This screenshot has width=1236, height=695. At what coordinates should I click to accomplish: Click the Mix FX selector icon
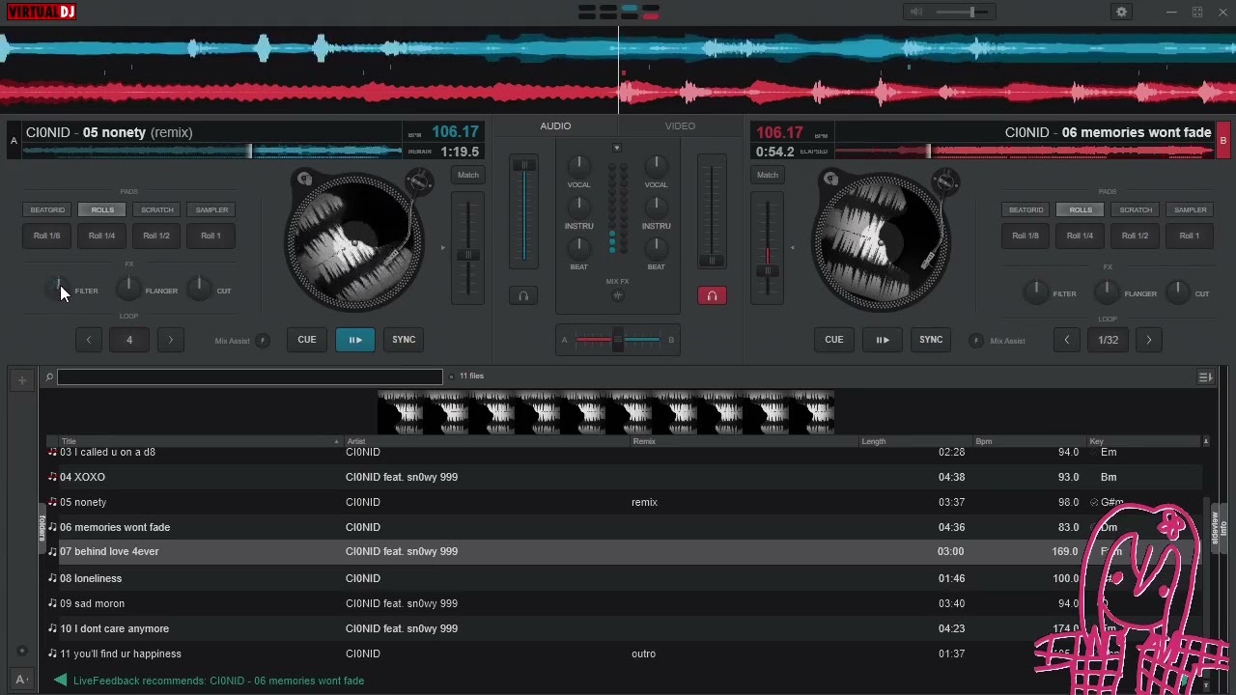coord(618,295)
